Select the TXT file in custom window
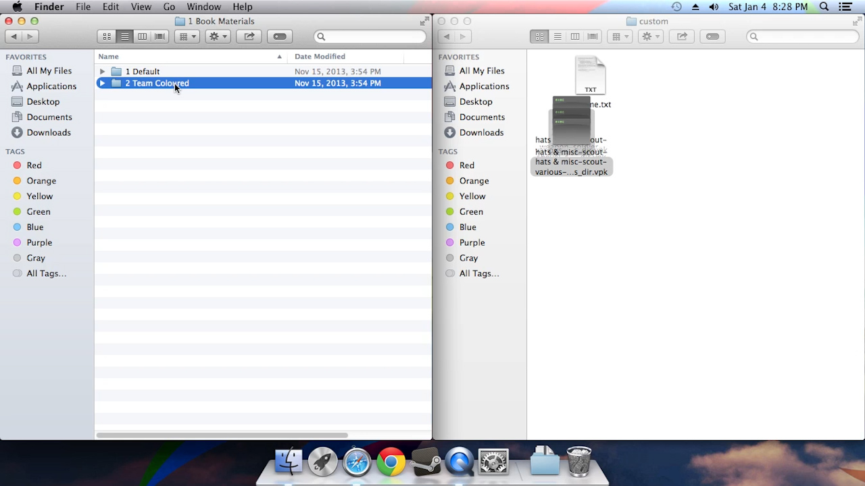Image resolution: width=865 pixels, height=486 pixels. pos(591,75)
